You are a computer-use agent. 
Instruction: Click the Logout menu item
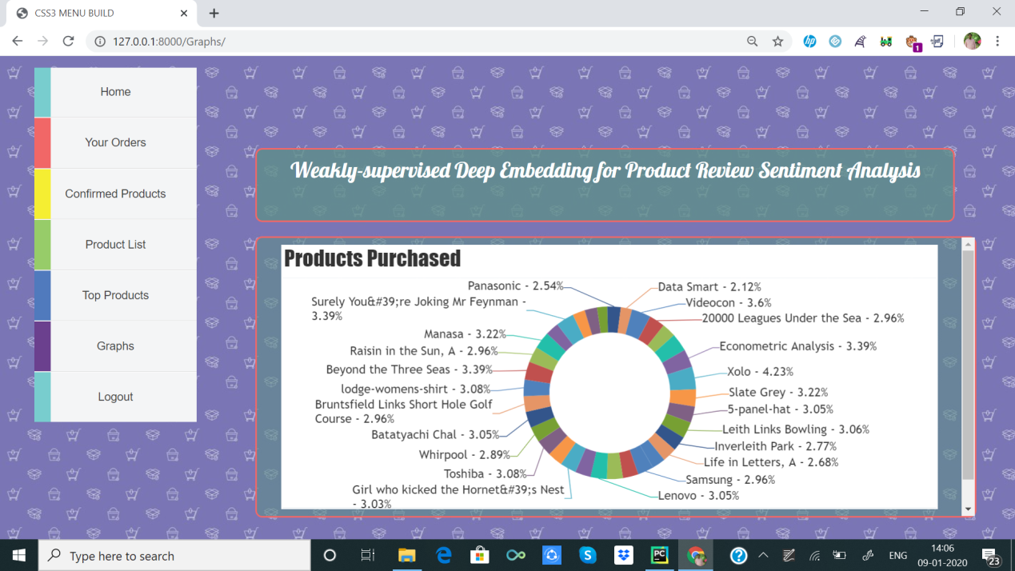coord(115,397)
